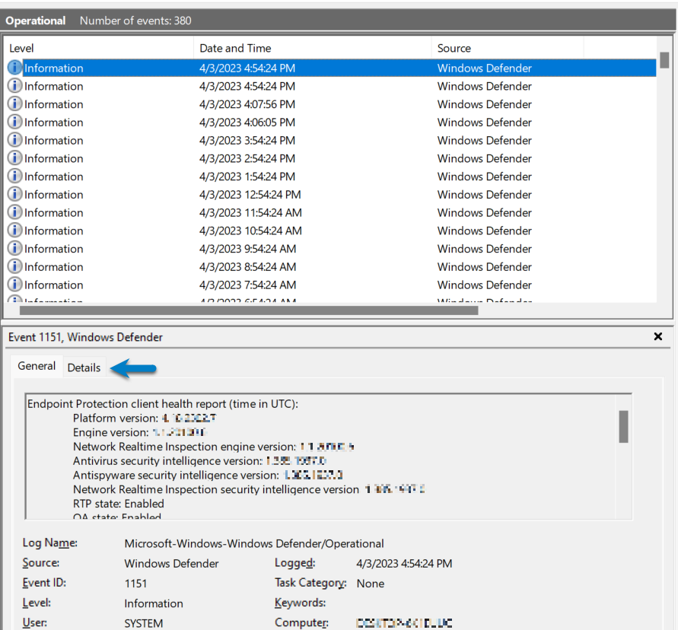Image resolution: width=678 pixels, height=630 pixels.
Task: Select the Information icon for the 11:54:24 AM entry
Action: coord(14,212)
